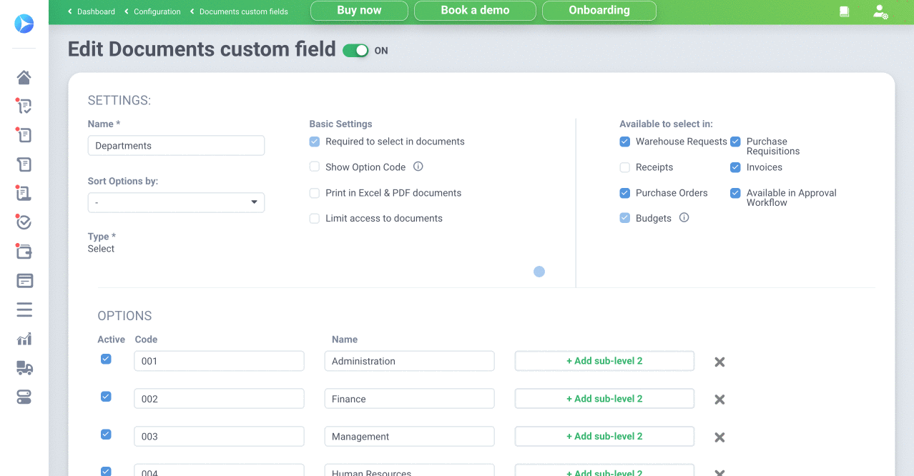Open the Sort Options by dropdown
The image size is (914, 476).
click(176, 202)
